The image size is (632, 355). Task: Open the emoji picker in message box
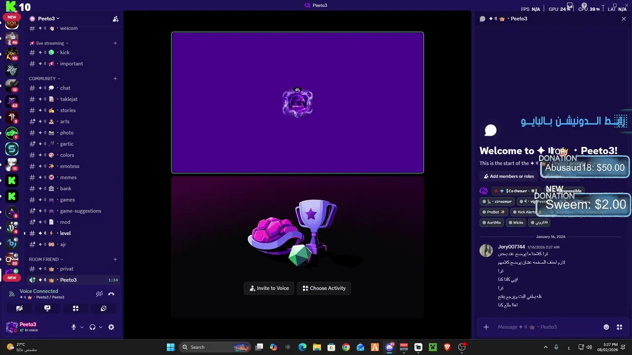click(x=606, y=327)
